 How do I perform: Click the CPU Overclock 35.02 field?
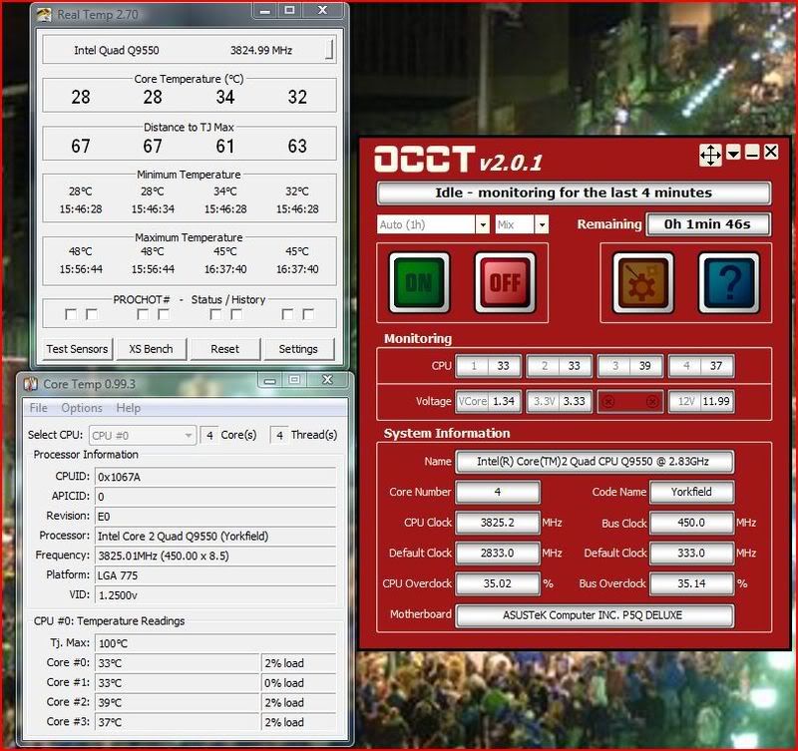click(x=497, y=583)
